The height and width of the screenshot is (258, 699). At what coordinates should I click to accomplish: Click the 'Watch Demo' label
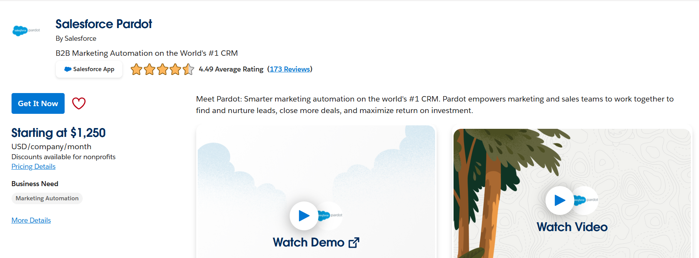(x=309, y=243)
